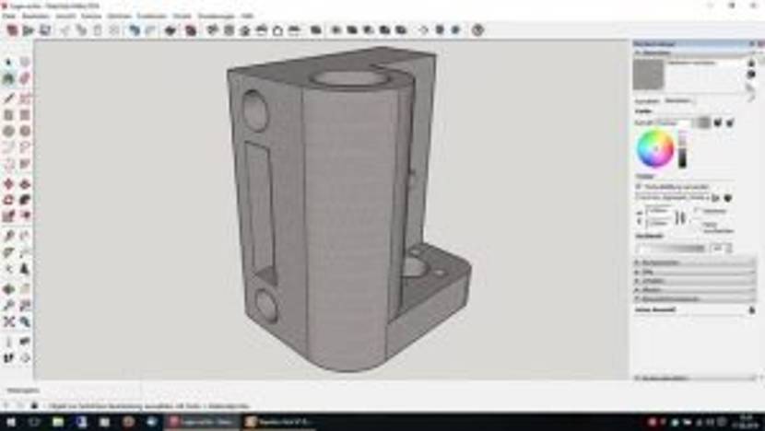The height and width of the screenshot is (431, 765).
Task: Activate the Paint Bucket tool
Action: [9, 78]
